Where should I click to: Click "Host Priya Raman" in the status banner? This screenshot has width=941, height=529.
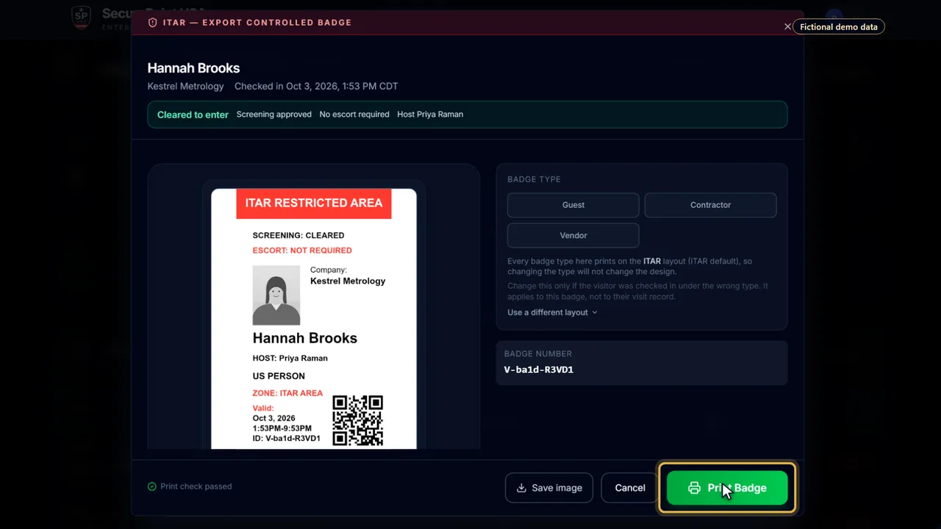point(430,115)
